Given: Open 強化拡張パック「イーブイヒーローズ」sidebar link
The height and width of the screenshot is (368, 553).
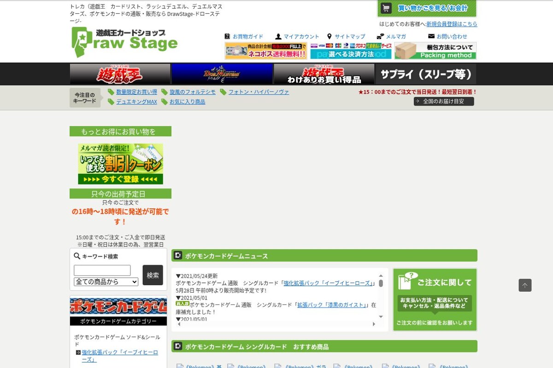Looking at the screenshot, I should 120,356.
